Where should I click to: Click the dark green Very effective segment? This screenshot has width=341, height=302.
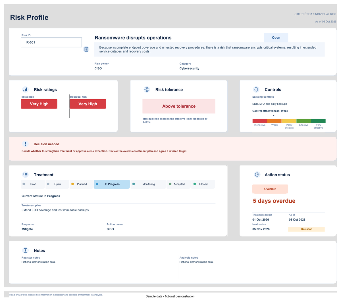coord(318,121)
